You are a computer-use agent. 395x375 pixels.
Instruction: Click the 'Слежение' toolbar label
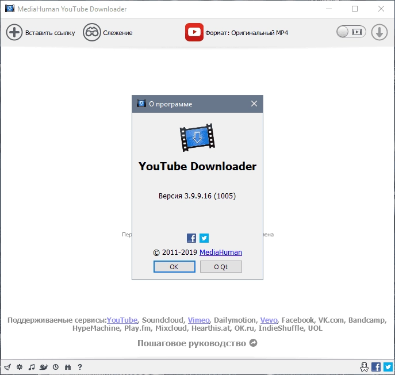(118, 33)
